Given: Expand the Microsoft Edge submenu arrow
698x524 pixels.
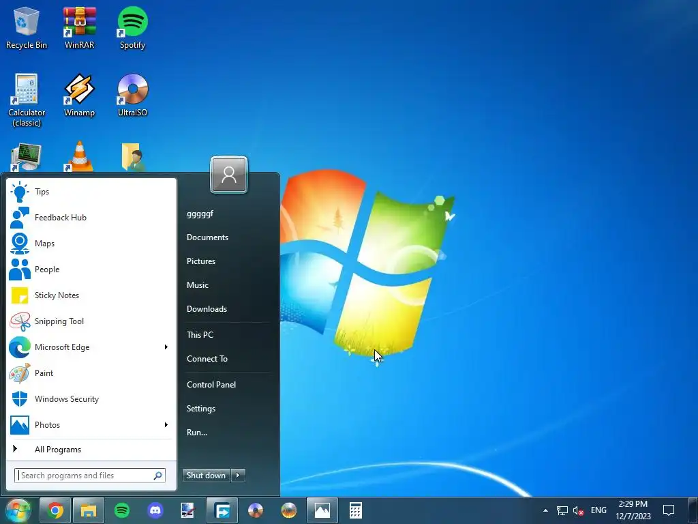Looking at the screenshot, I should (x=166, y=347).
